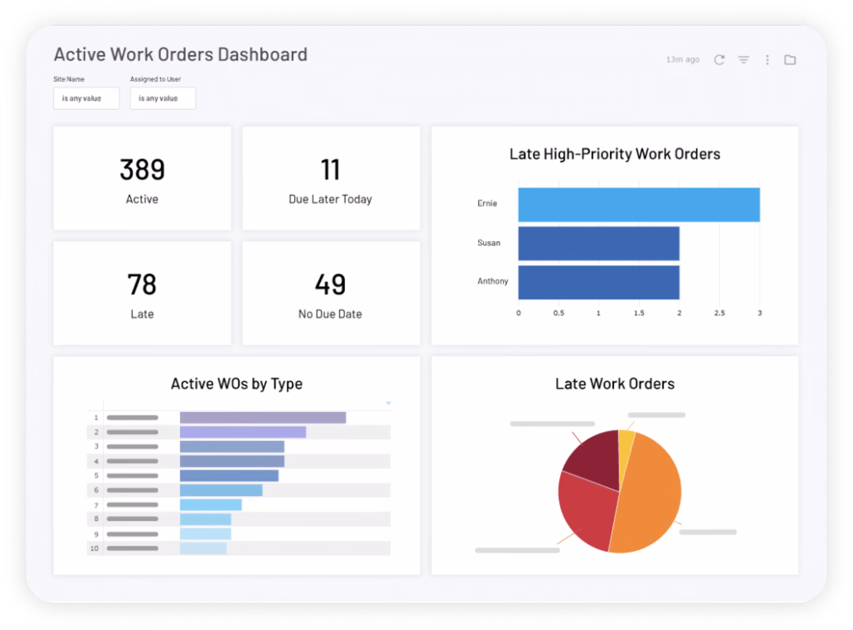Open the filters toggle icon
The width and height of the screenshot is (853, 630).
point(743,60)
